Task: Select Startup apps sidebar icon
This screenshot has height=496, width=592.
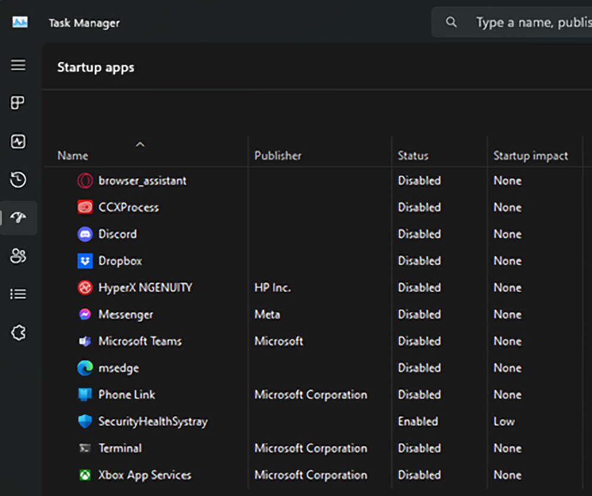Action: tap(18, 218)
